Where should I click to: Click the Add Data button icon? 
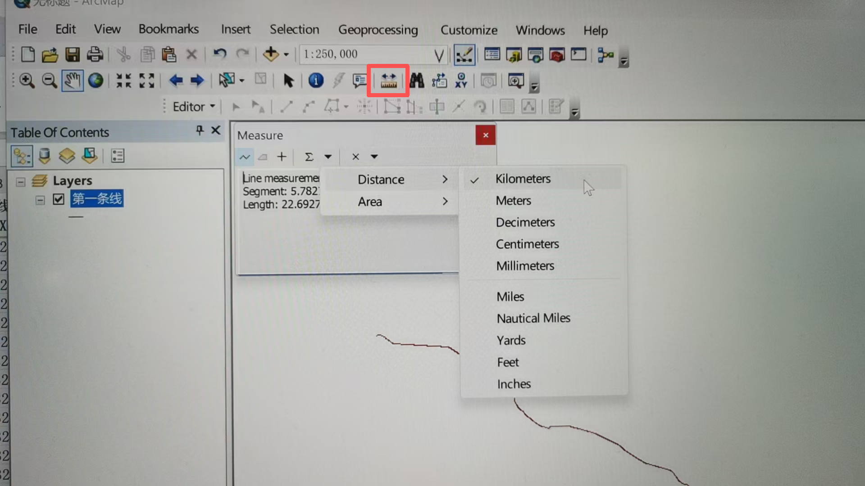click(271, 54)
